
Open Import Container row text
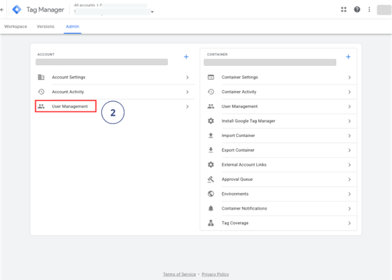click(238, 136)
